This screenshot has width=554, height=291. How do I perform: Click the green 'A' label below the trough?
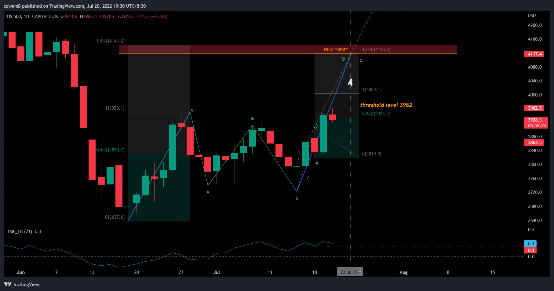(x=208, y=192)
